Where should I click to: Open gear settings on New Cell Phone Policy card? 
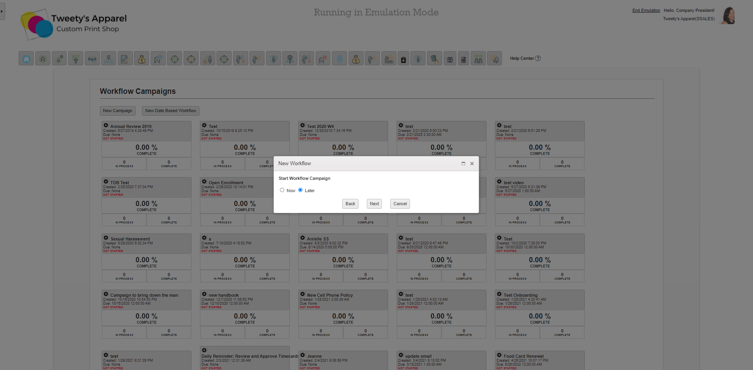pos(303,294)
